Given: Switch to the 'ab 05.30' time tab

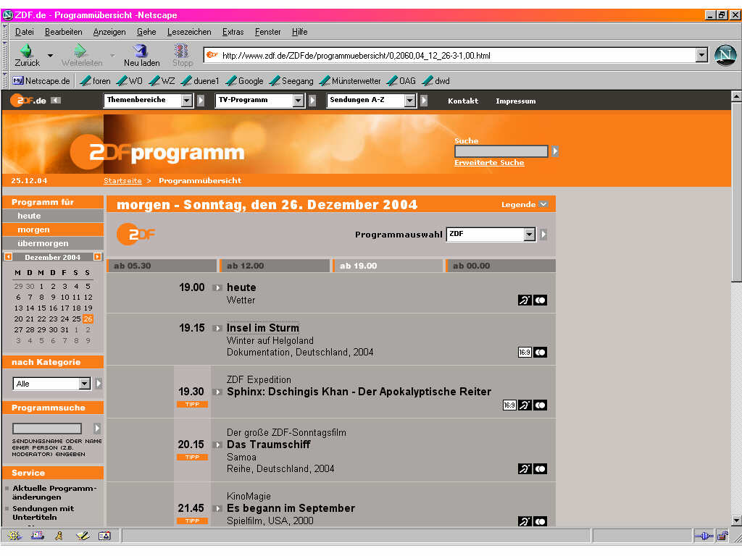Looking at the screenshot, I should 162,266.
